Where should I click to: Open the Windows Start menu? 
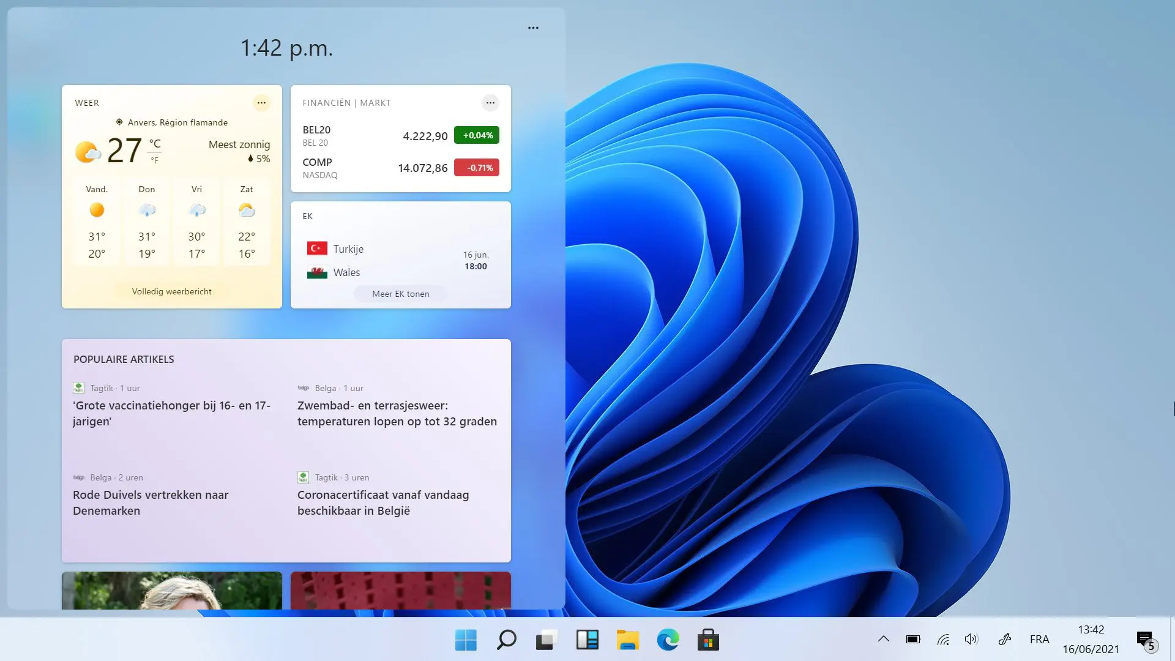click(x=466, y=640)
